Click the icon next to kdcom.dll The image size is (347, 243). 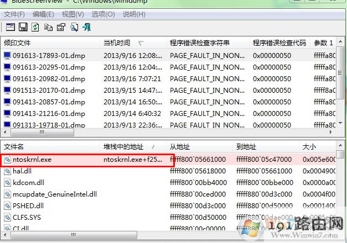(x=8, y=182)
